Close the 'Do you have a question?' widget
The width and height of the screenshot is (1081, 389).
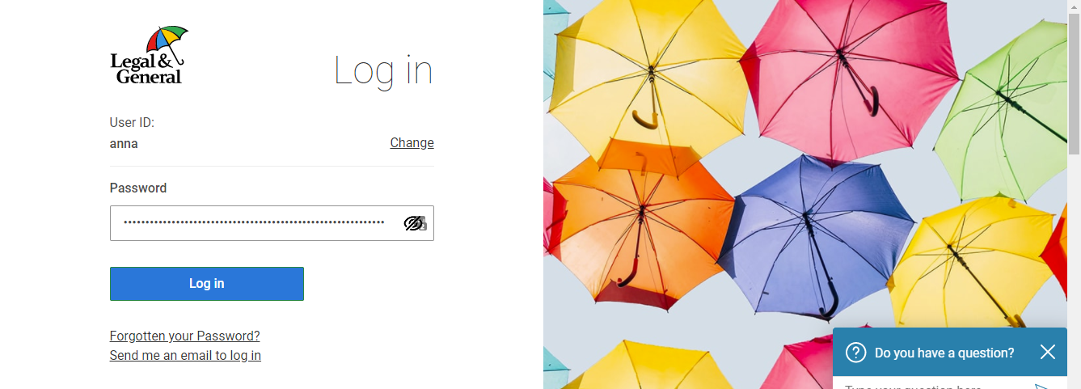click(x=1048, y=352)
